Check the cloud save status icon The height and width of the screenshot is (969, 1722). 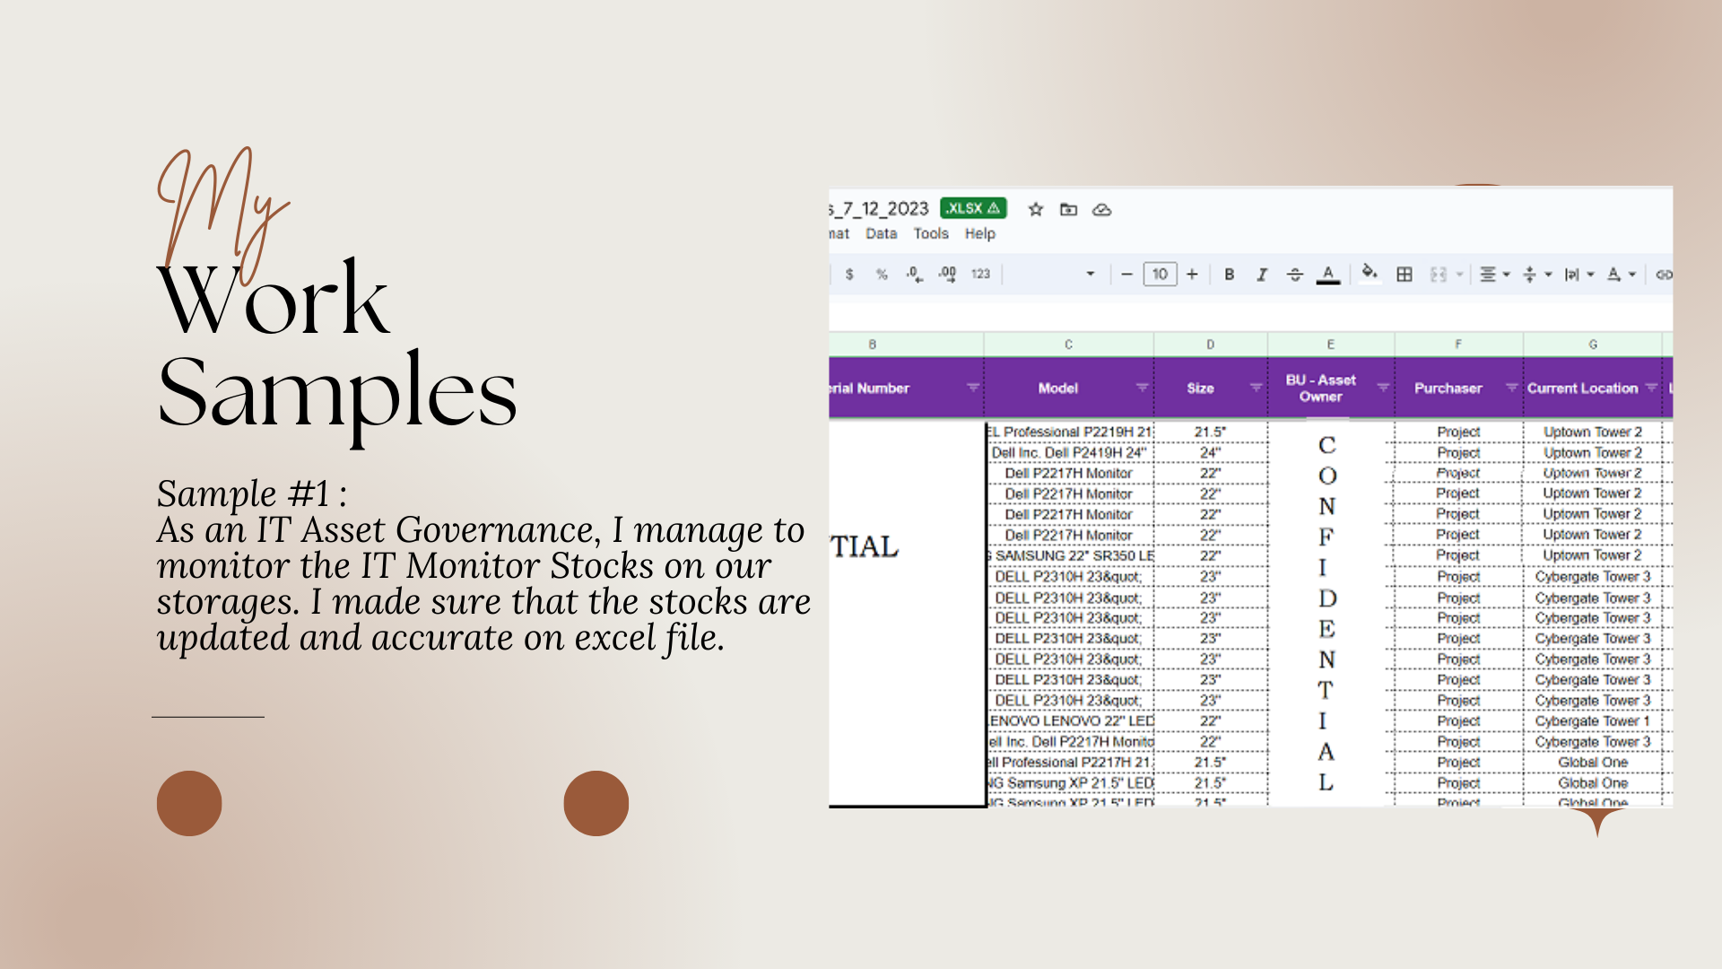[1101, 209]
